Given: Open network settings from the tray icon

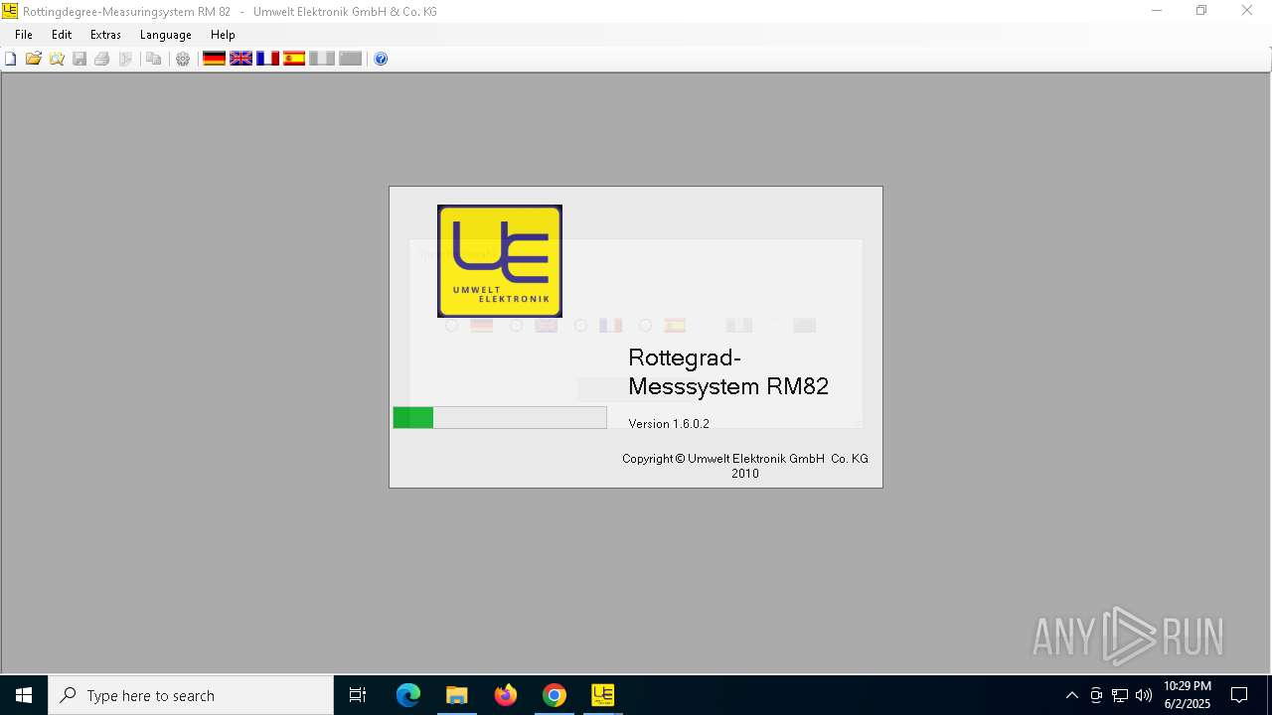Looking at the screenshot, I should [1120, 695].
